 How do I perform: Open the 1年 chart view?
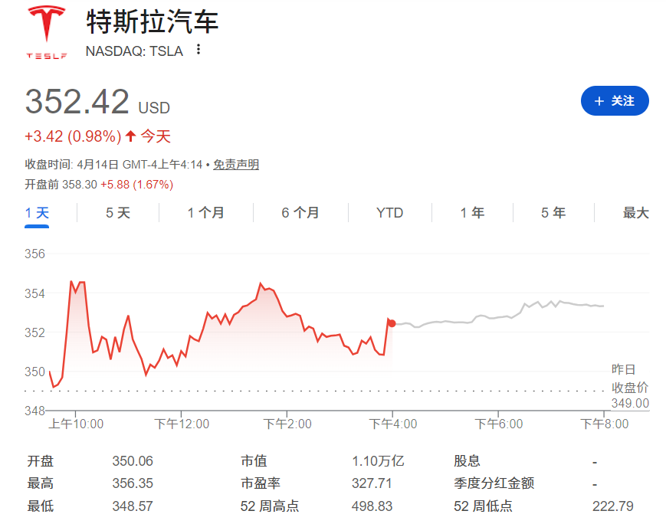pyautogui.click(x=471, y=213)
